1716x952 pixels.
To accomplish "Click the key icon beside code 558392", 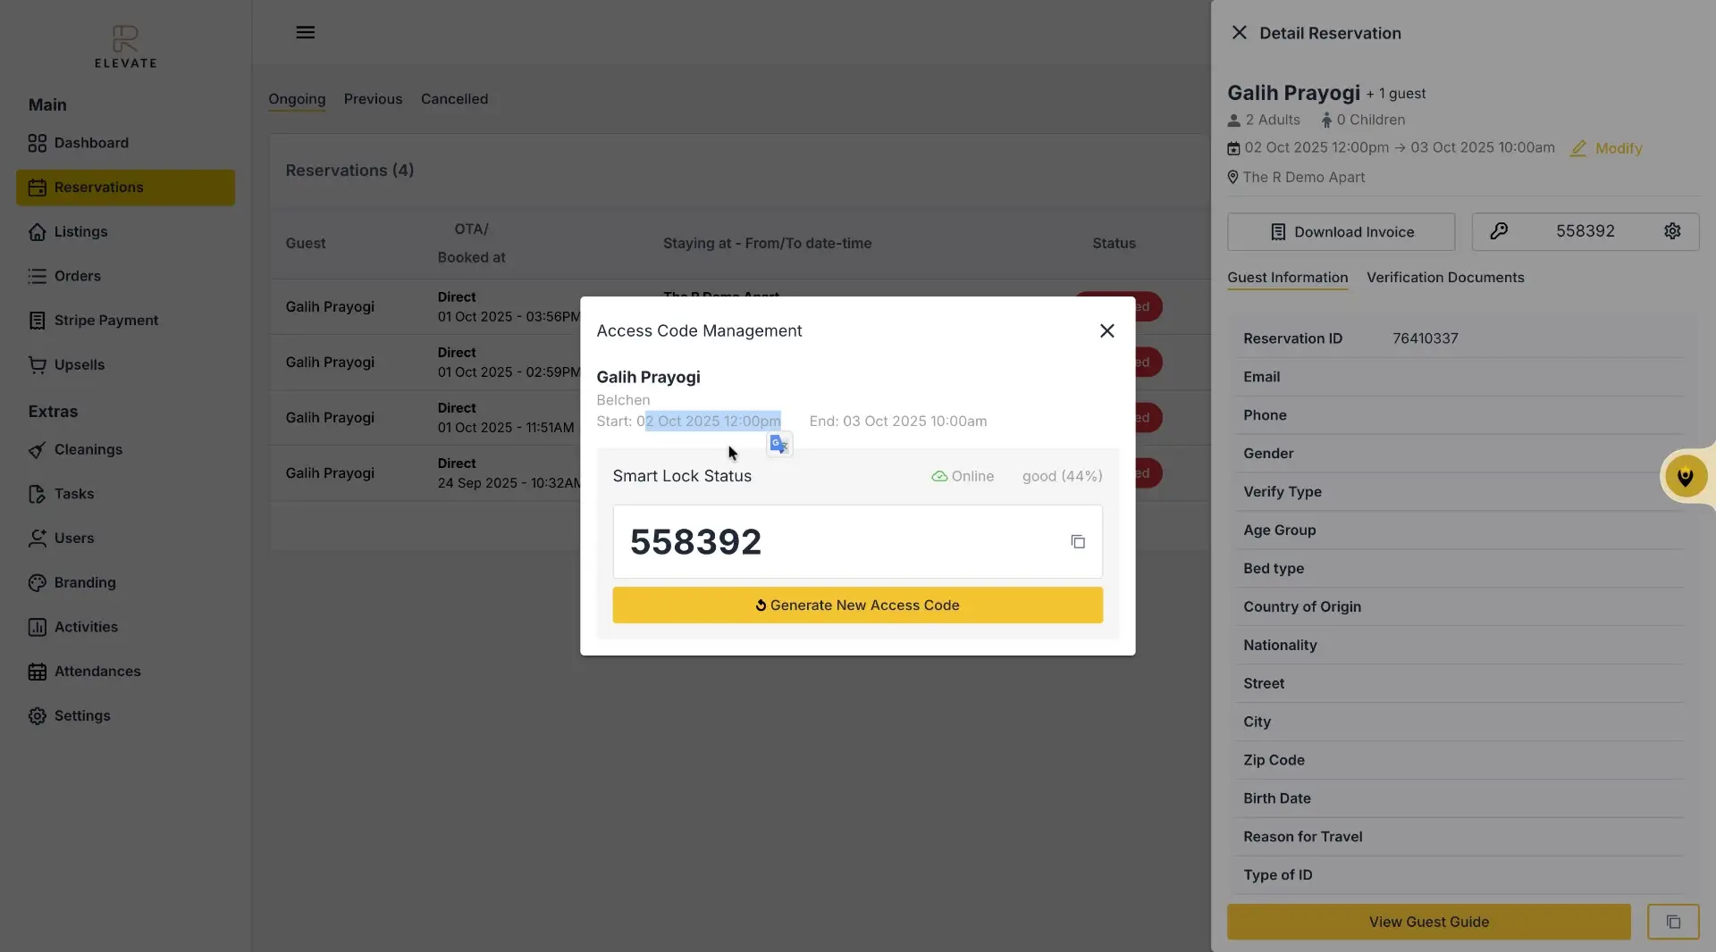I will [x=1500, y=231].
